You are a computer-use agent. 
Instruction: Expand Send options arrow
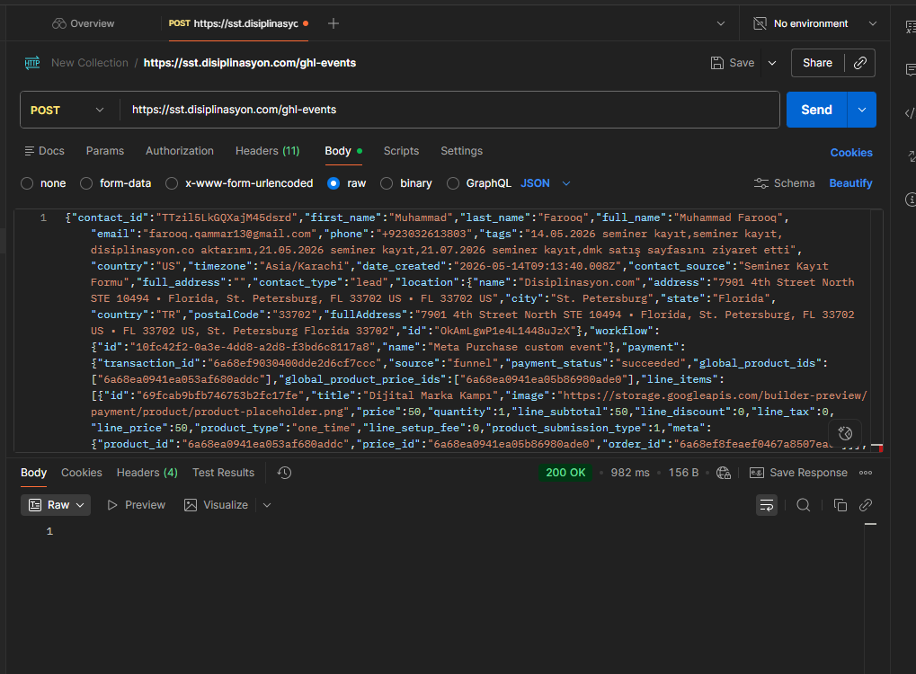click(x=862, y=110)
